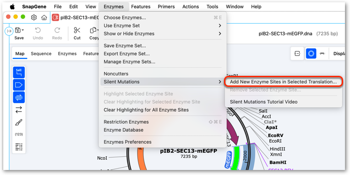350x175 pixels.
Task: Click the BamHI enzyme site label
Action: point(278,162)
